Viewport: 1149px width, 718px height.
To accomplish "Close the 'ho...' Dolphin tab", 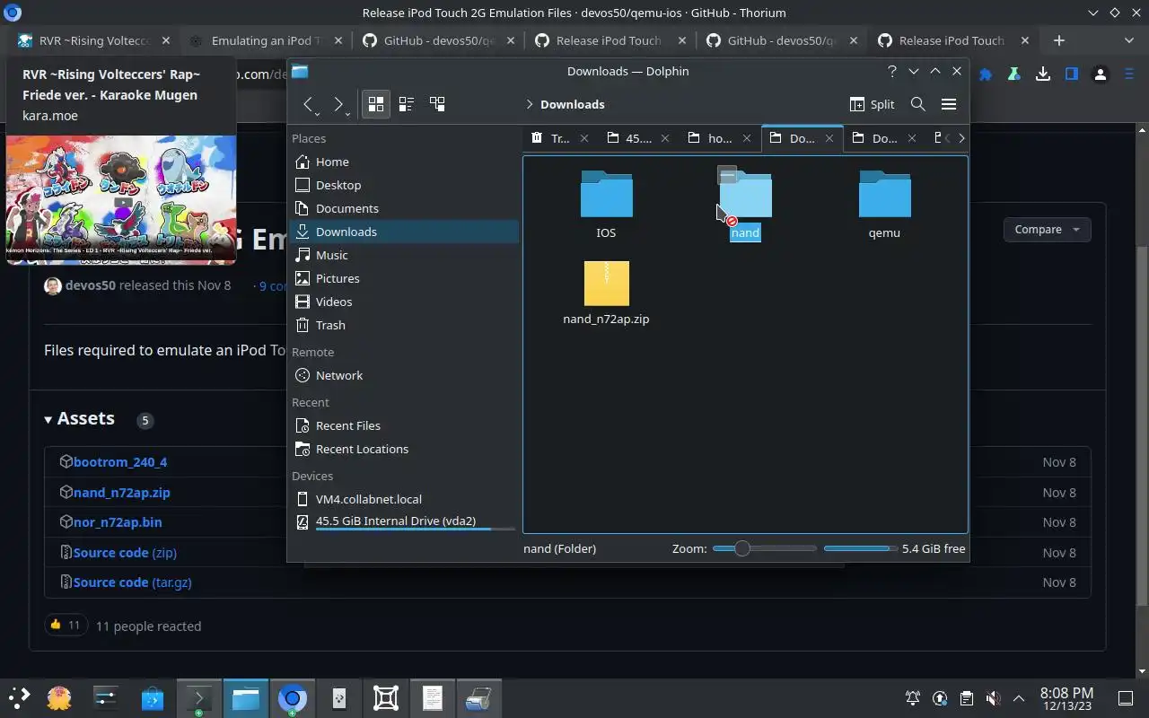I will (x=747, y=138).
